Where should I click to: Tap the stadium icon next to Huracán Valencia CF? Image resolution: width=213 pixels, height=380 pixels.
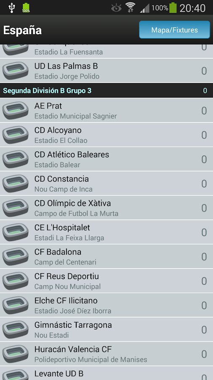[x=16, y=354]
